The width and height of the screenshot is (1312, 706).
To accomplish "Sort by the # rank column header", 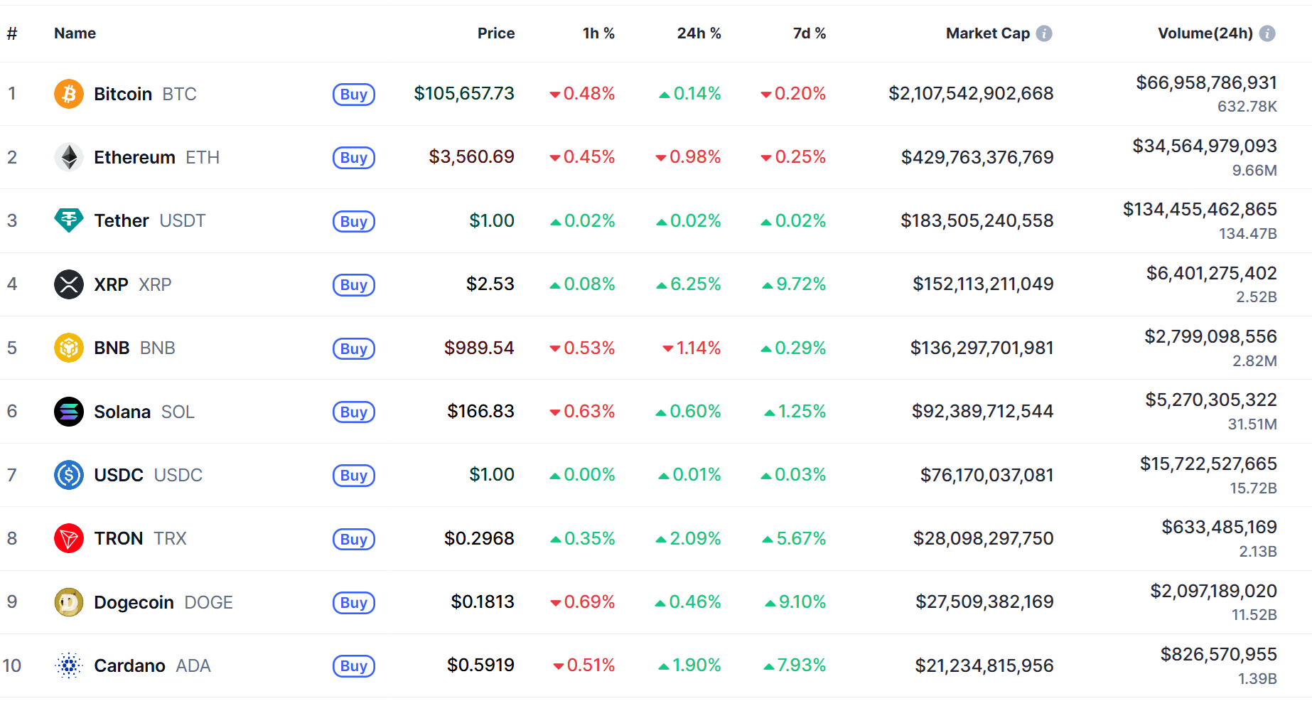I will coord(12,33).
